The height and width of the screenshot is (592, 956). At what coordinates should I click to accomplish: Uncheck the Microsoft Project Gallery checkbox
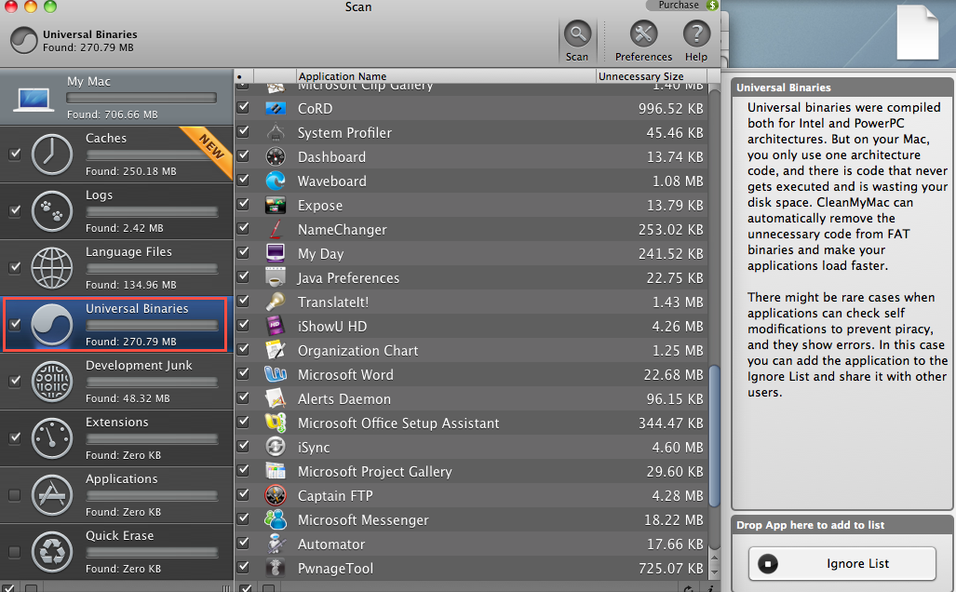tap(243, 471)
